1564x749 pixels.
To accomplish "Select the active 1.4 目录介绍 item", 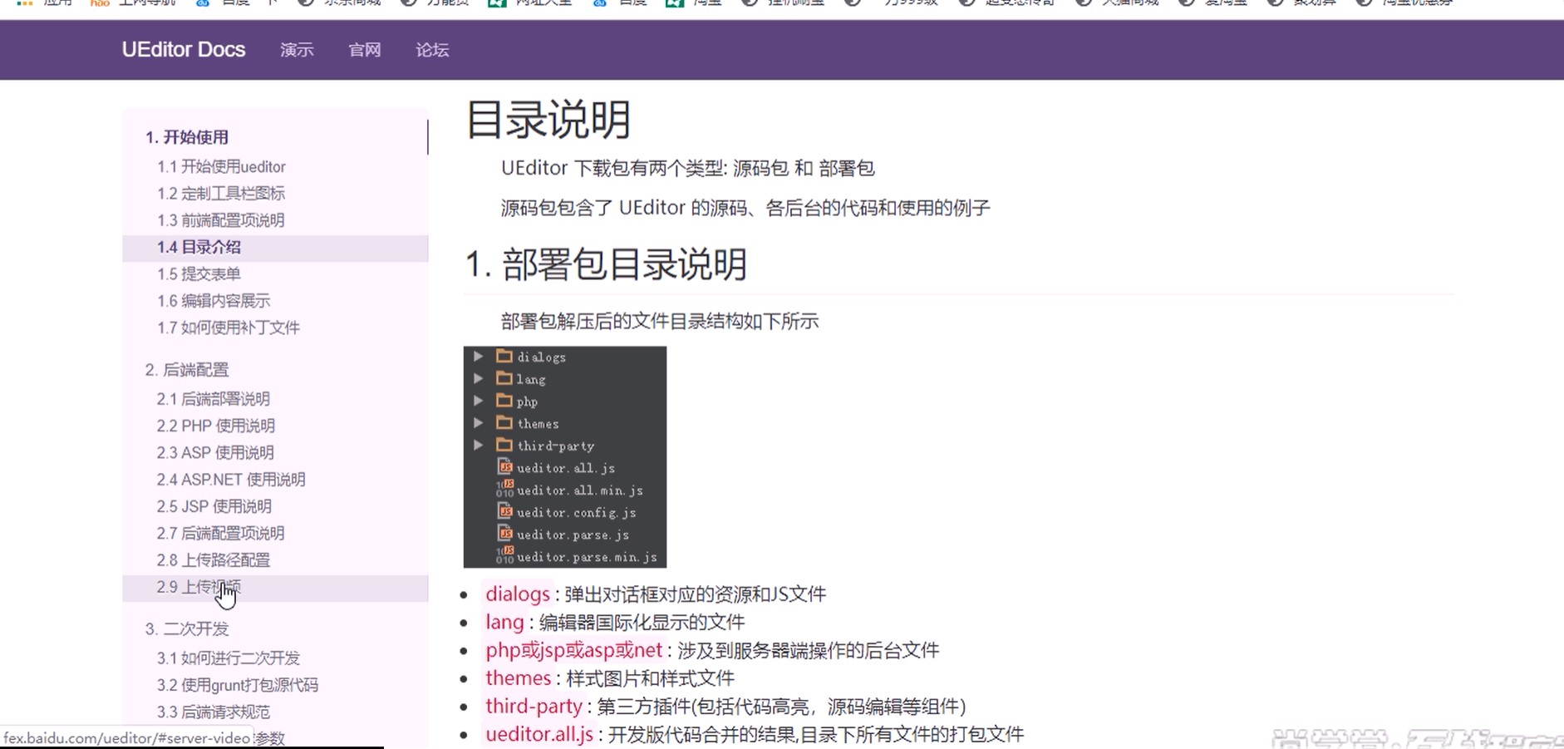I will tap(275, 247).
